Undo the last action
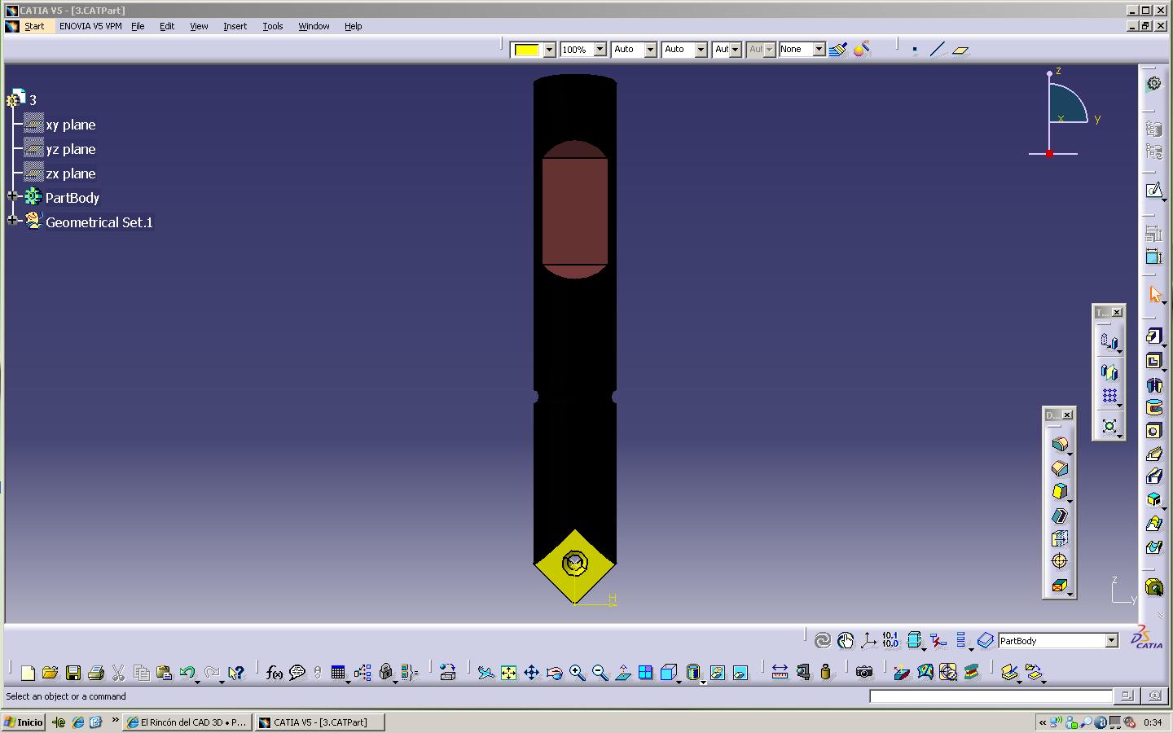The width and height of the screenshot is (1173, 733). click(187, 673)
